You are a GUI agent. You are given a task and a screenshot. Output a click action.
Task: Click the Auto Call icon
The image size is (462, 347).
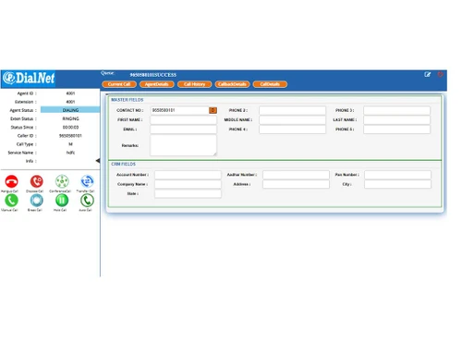tap(87, 201)
